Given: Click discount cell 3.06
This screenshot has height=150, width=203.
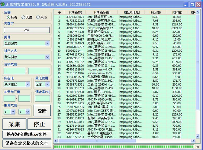Looking at the screenshot, I should [x=155, y=103].
